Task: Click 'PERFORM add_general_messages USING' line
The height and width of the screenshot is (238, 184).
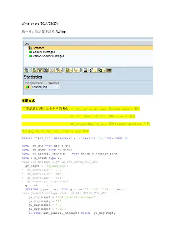Action: (x=72, y=213)
